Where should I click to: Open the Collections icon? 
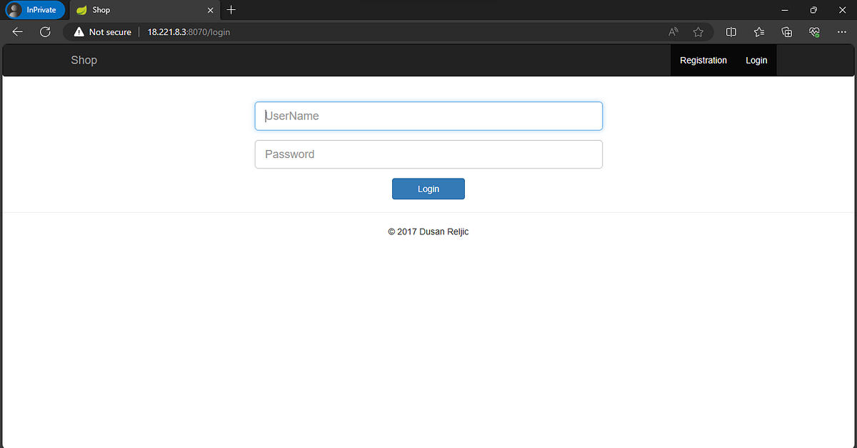pyautogui.click(x=786, y=31)
